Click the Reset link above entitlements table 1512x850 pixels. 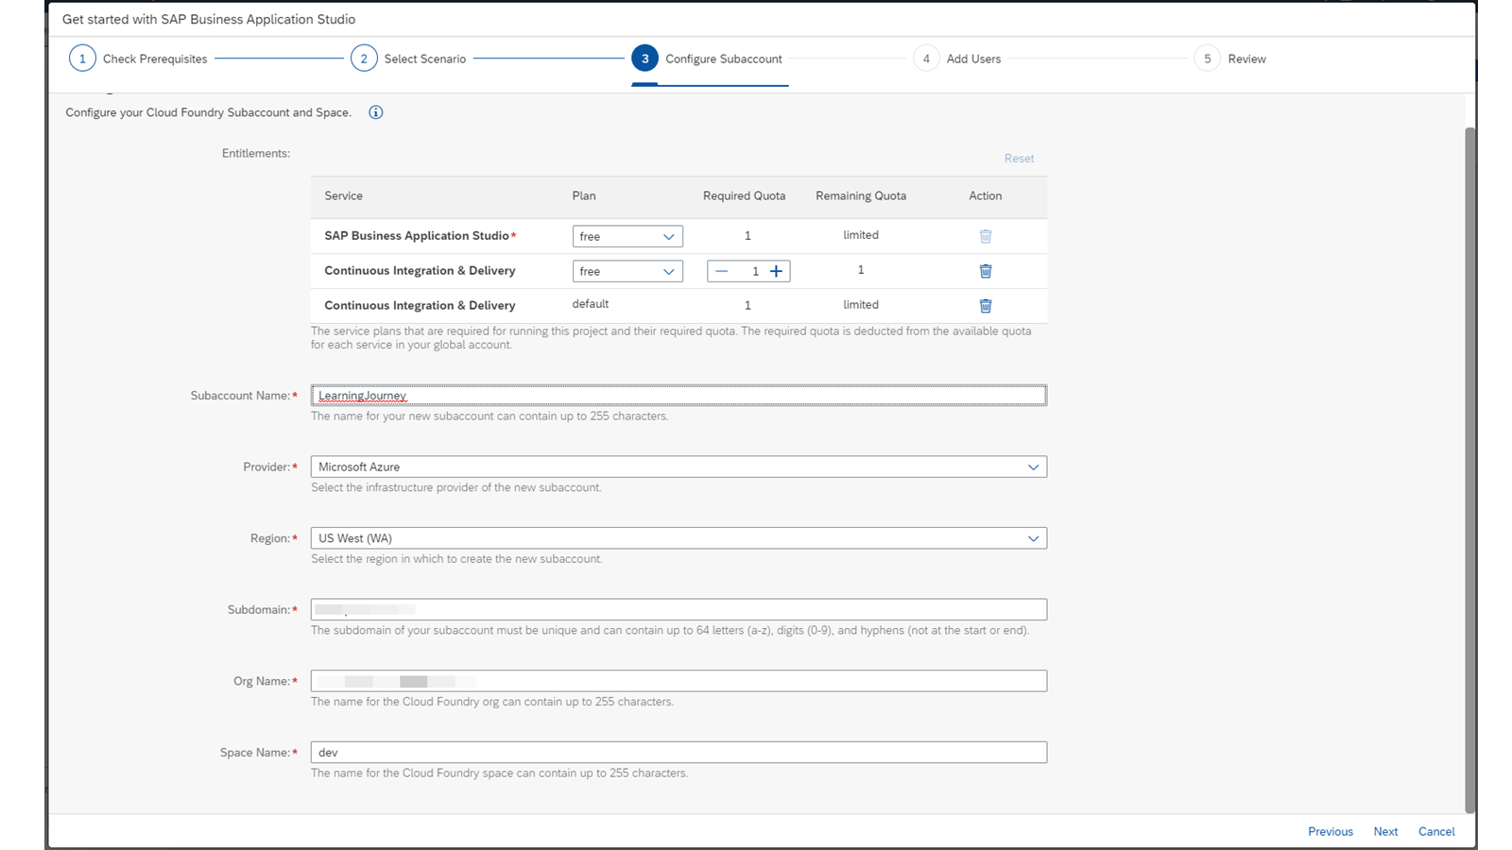tap(1019, 159)
